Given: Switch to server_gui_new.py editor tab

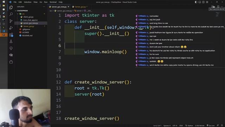Looking at the screenshot, I should tap(59, 7).
